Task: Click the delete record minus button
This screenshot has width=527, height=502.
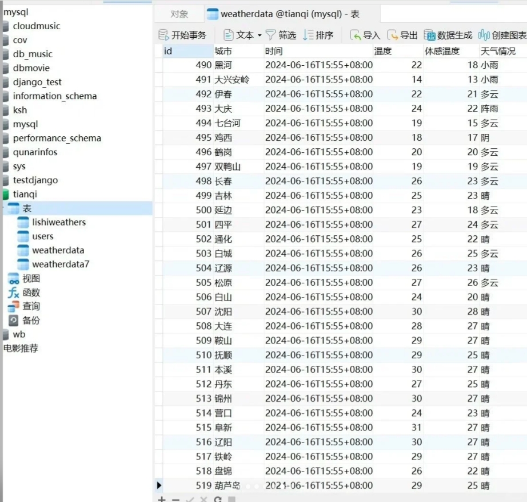Action: pyautogui.click(x=176, y=500)
